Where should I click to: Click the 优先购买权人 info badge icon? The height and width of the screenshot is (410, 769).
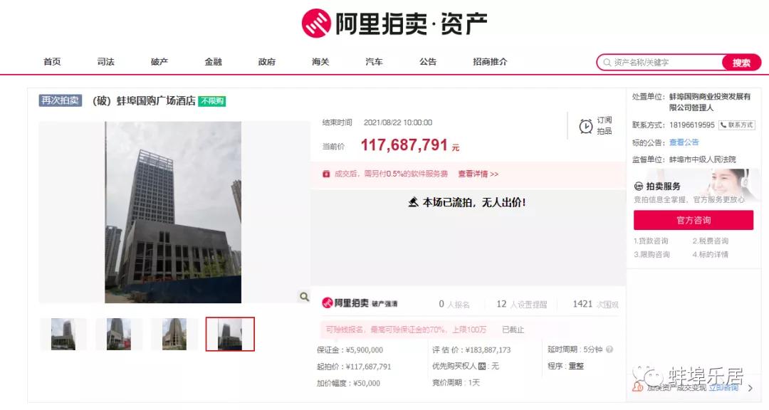coord(481,367)
